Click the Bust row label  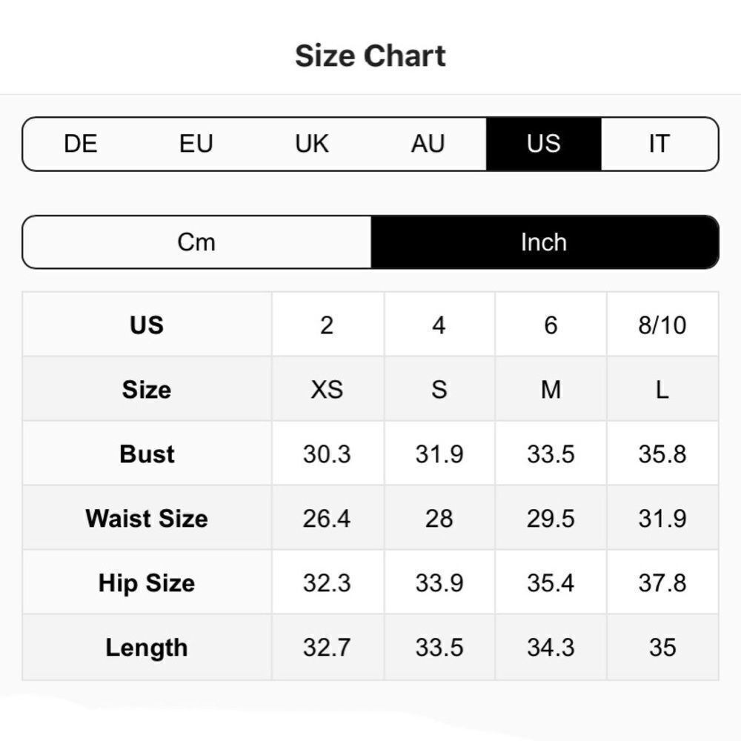[x=147, y=454]
